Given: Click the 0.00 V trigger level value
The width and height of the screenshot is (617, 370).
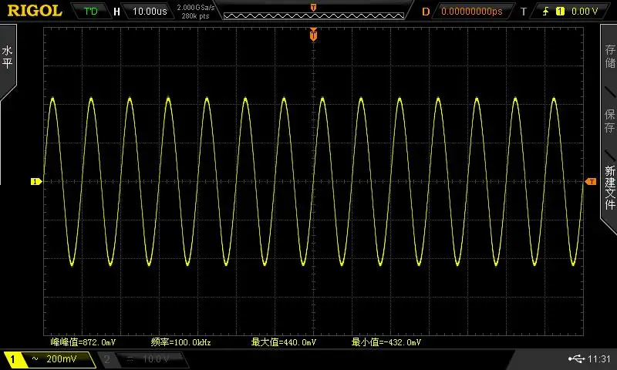Looking at the screenshot, I should (585, 12).
